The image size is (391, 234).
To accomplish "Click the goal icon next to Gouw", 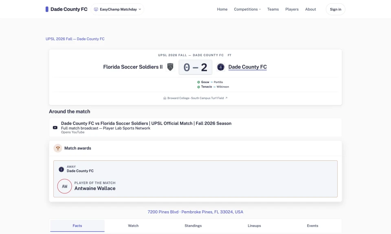I will click(x=198, y=82).
